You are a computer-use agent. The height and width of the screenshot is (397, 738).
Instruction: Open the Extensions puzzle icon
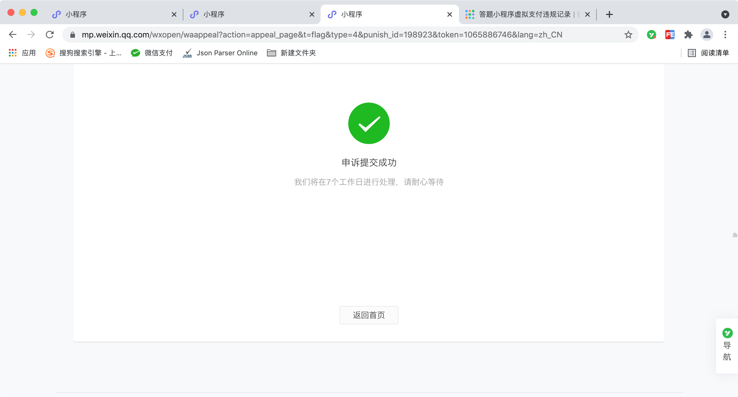click(688, 35)
